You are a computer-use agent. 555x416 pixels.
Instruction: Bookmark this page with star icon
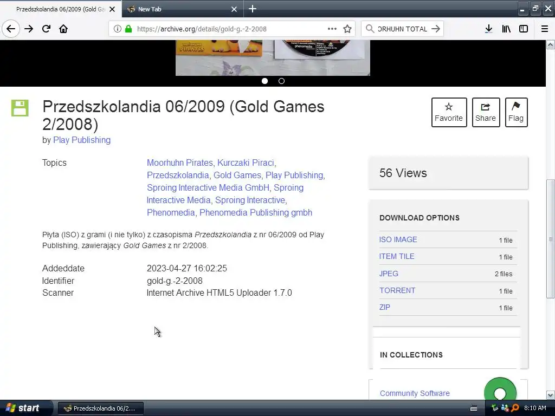tap(347, 29)
